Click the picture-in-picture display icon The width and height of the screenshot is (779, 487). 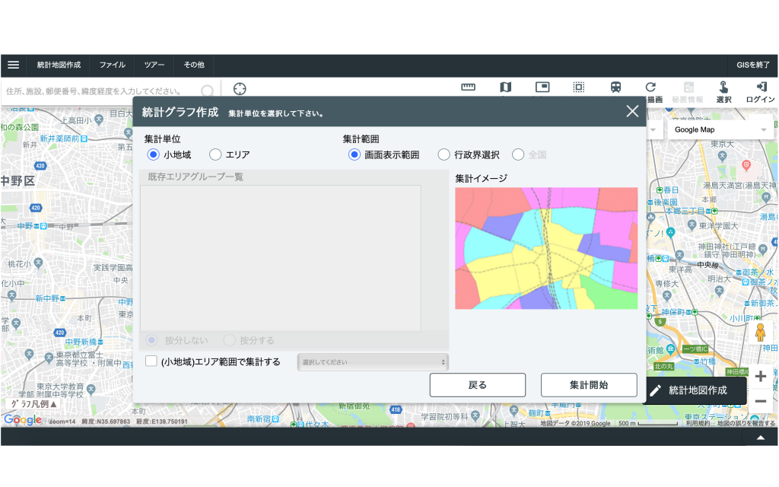coord(542,88)
